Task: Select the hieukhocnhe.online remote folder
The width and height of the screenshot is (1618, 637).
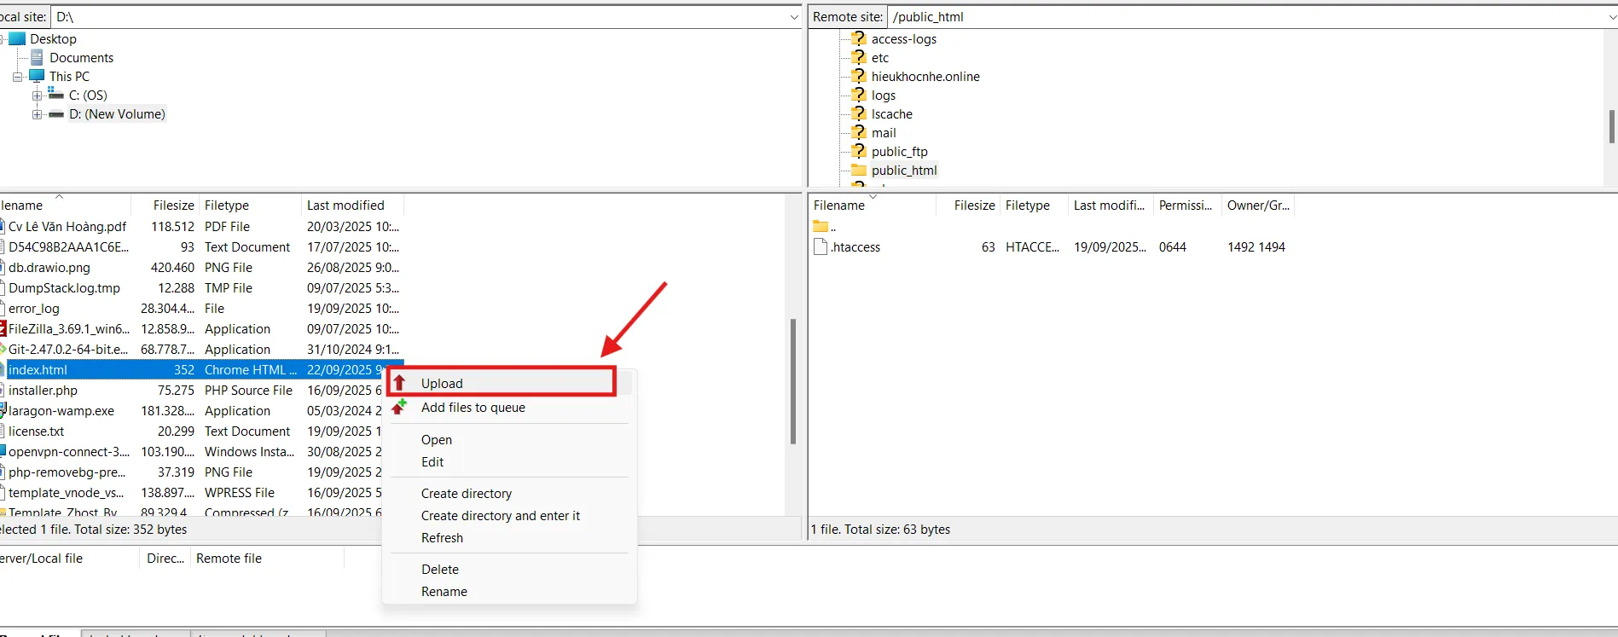Action: [x=925, y=76]
